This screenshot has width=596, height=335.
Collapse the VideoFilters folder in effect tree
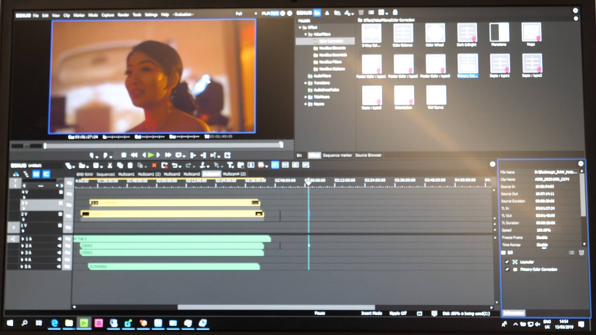(x=306, y=34)
